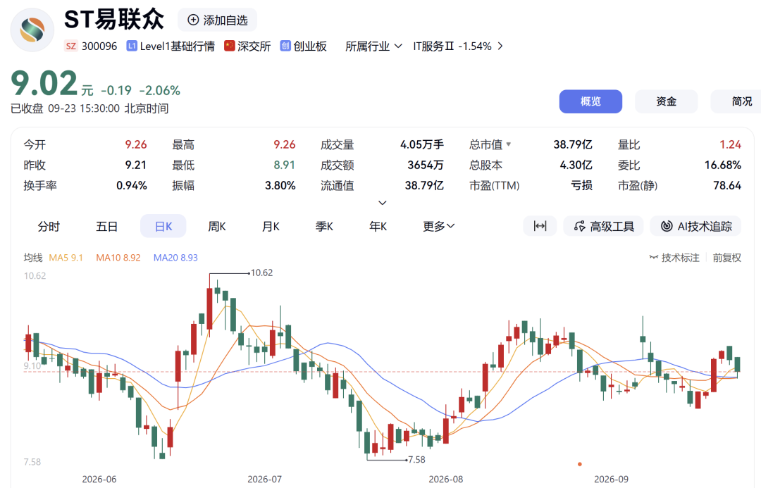Image resolution: width=761 pixels, height=488 pixels.
Task: Click the 成交额 value 3654万
Action: tap(426, 165)
